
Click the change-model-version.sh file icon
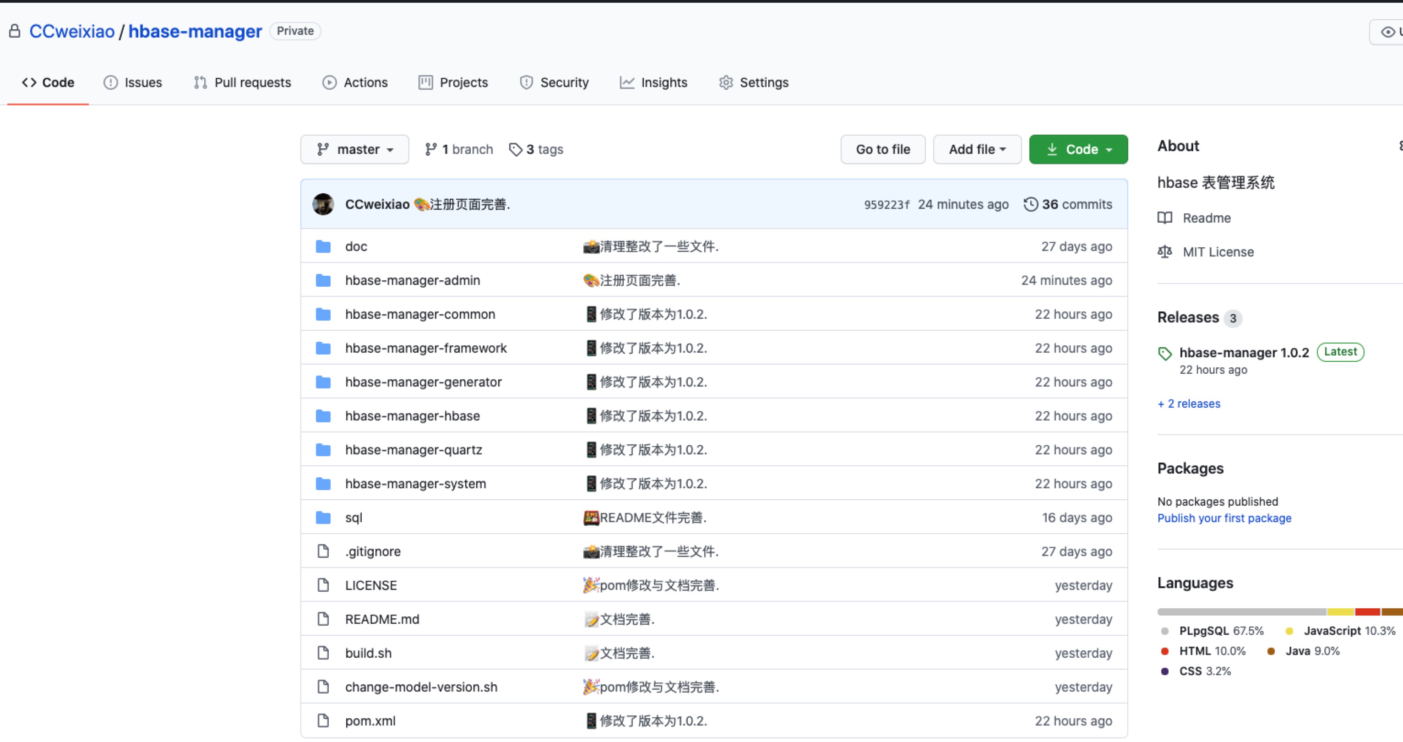[x=323, y=687]
